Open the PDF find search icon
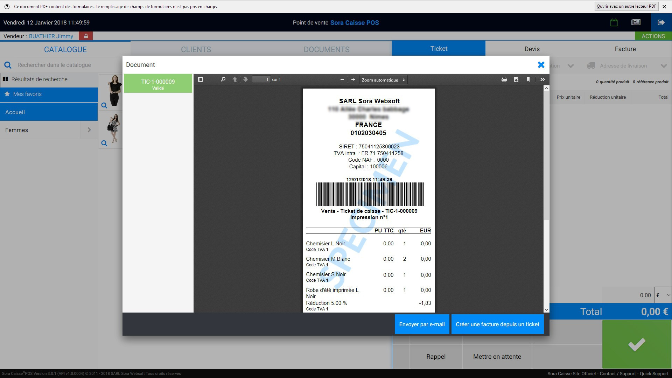 [223, 79]
